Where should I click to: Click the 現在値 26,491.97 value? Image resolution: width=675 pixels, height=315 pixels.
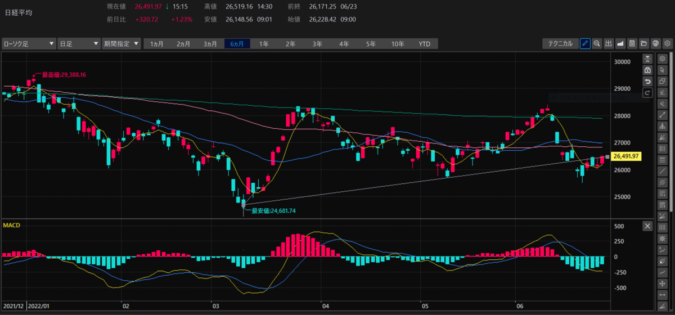[x=148, y=7]
